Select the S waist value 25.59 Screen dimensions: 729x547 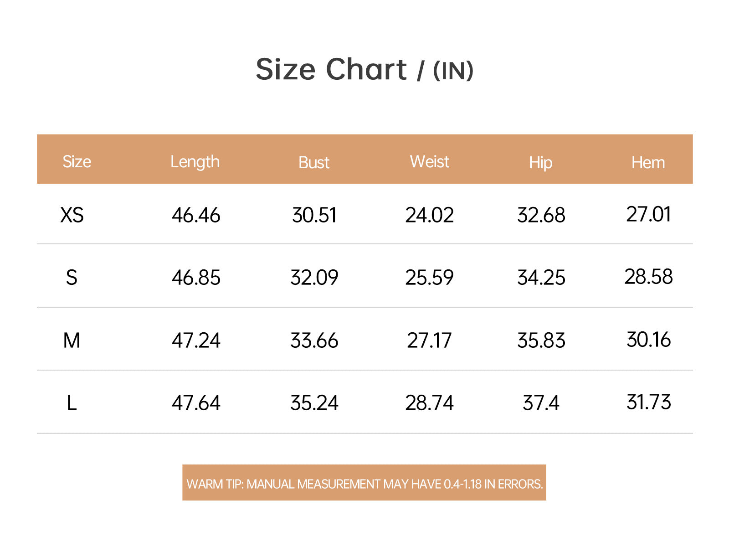(429, 278)
